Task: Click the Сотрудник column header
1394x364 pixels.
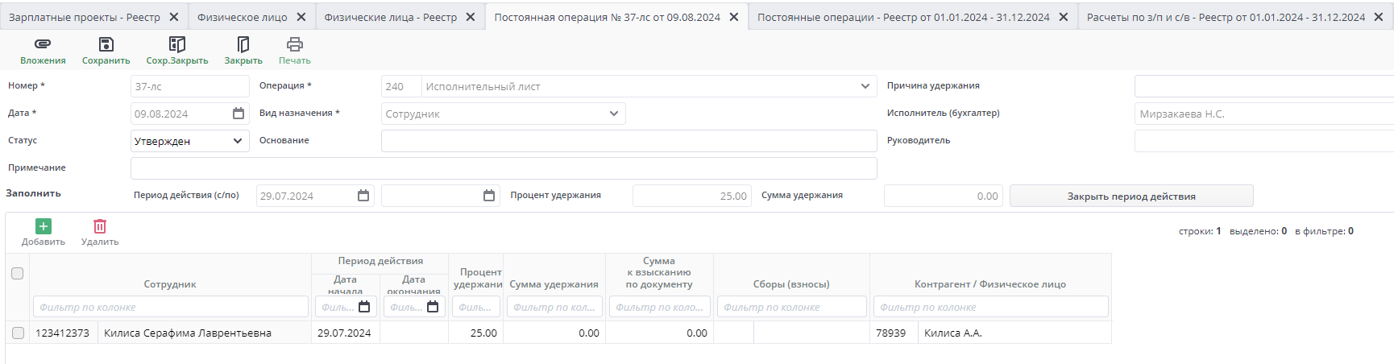Action: point(170,284)
